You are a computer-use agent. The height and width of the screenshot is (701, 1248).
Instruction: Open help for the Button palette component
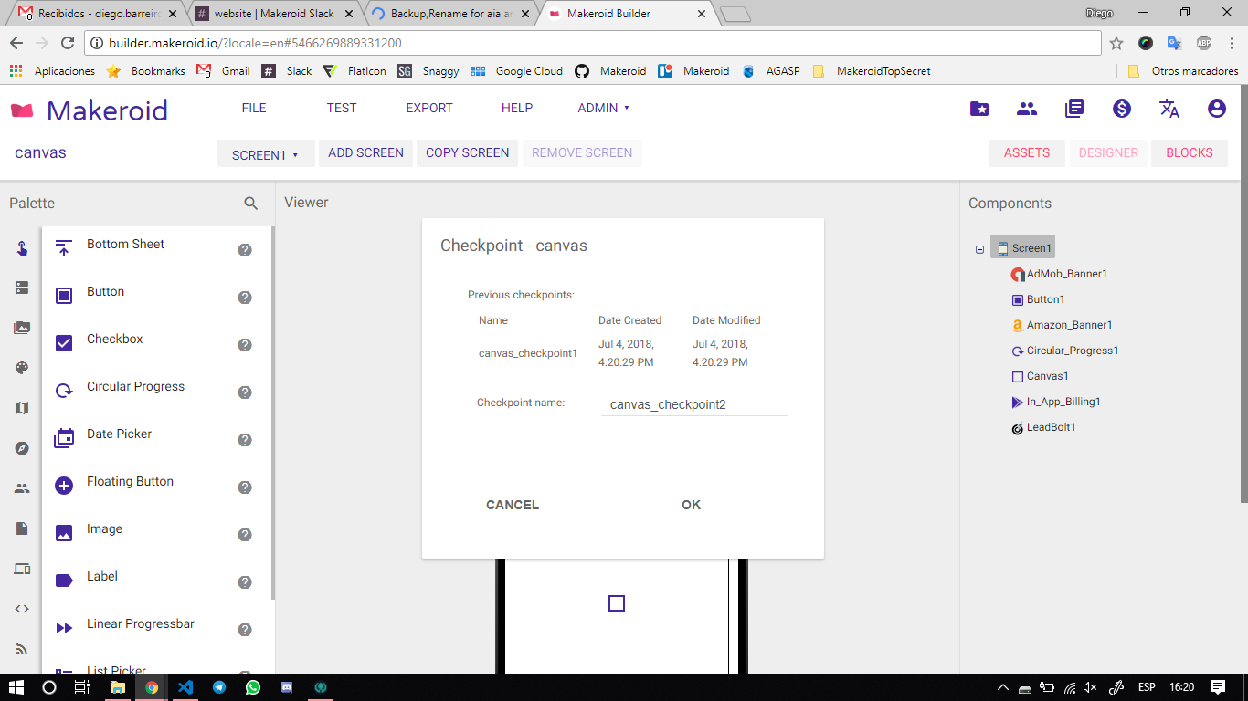(x=245, y=298)
